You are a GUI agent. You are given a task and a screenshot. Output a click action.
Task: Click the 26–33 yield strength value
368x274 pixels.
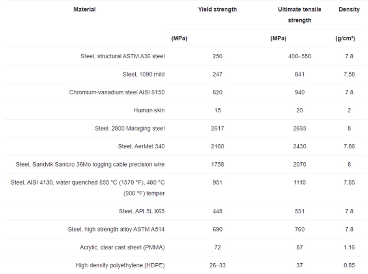[x=217, y=265]
